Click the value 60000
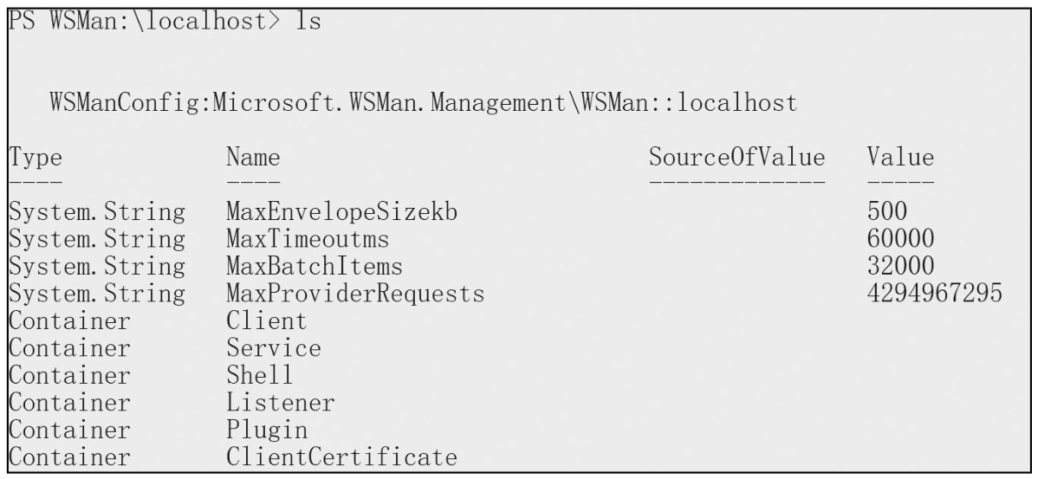The image size is (1038, 479). pos(900,239)
